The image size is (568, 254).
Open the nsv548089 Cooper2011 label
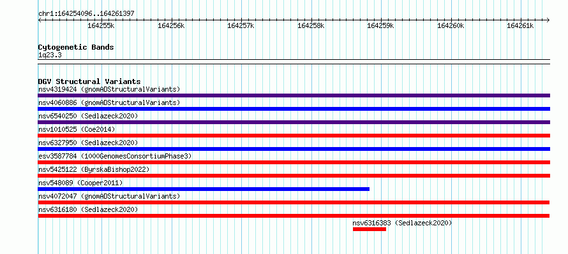(x=80, y=183)
